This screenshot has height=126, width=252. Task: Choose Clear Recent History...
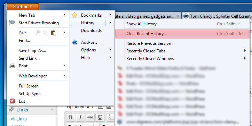[x=182, y=34]
